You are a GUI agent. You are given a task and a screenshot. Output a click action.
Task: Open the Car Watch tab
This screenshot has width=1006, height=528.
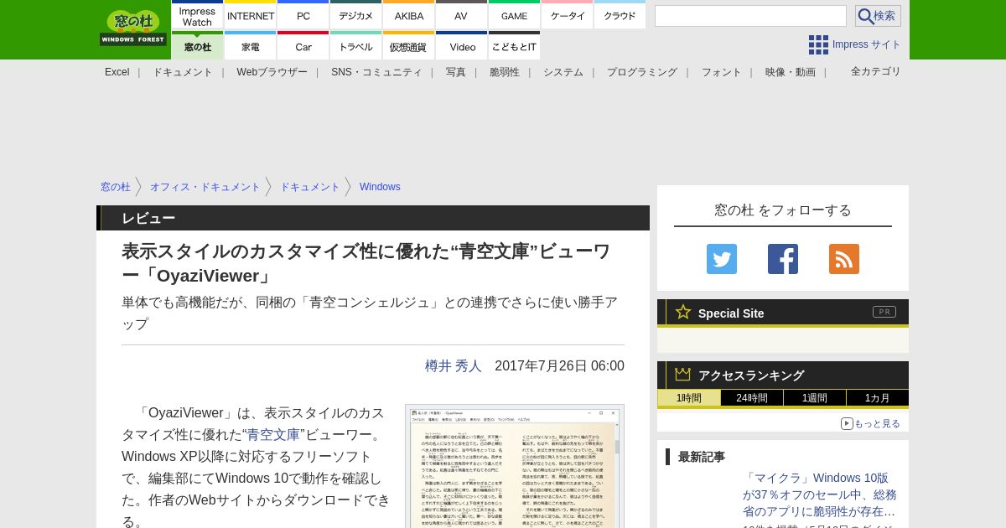pos(303,46)
